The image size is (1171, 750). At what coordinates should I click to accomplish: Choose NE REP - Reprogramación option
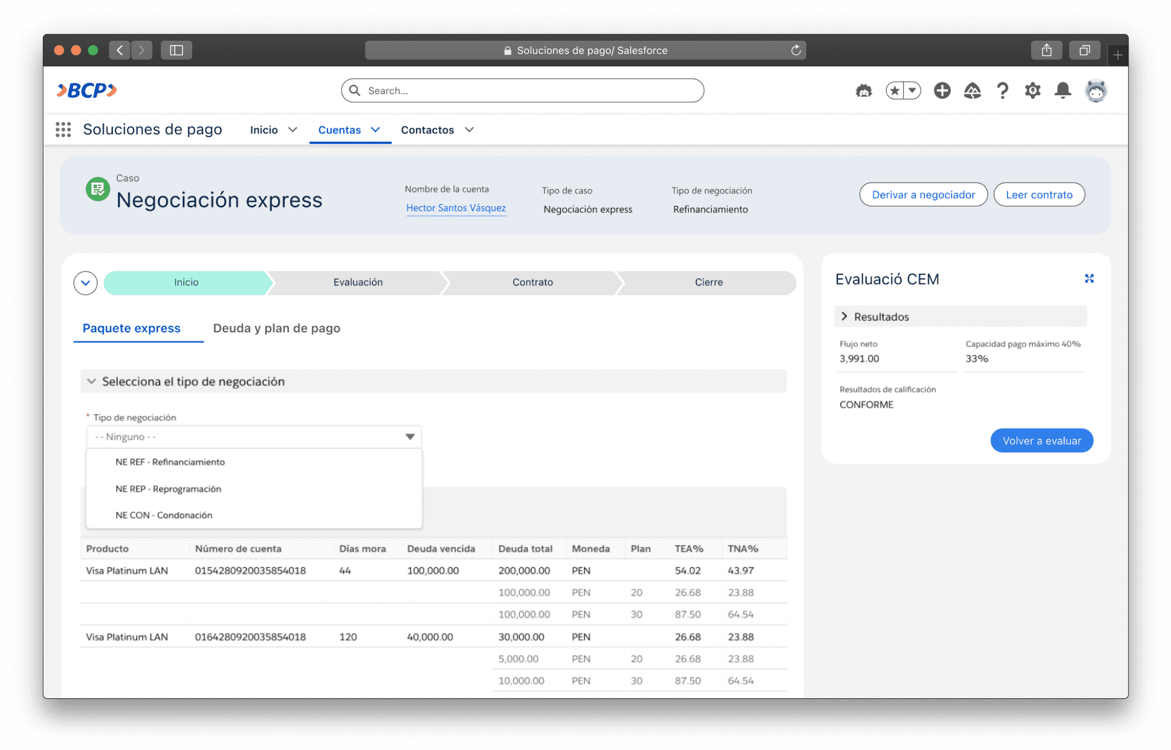point(168,489)
